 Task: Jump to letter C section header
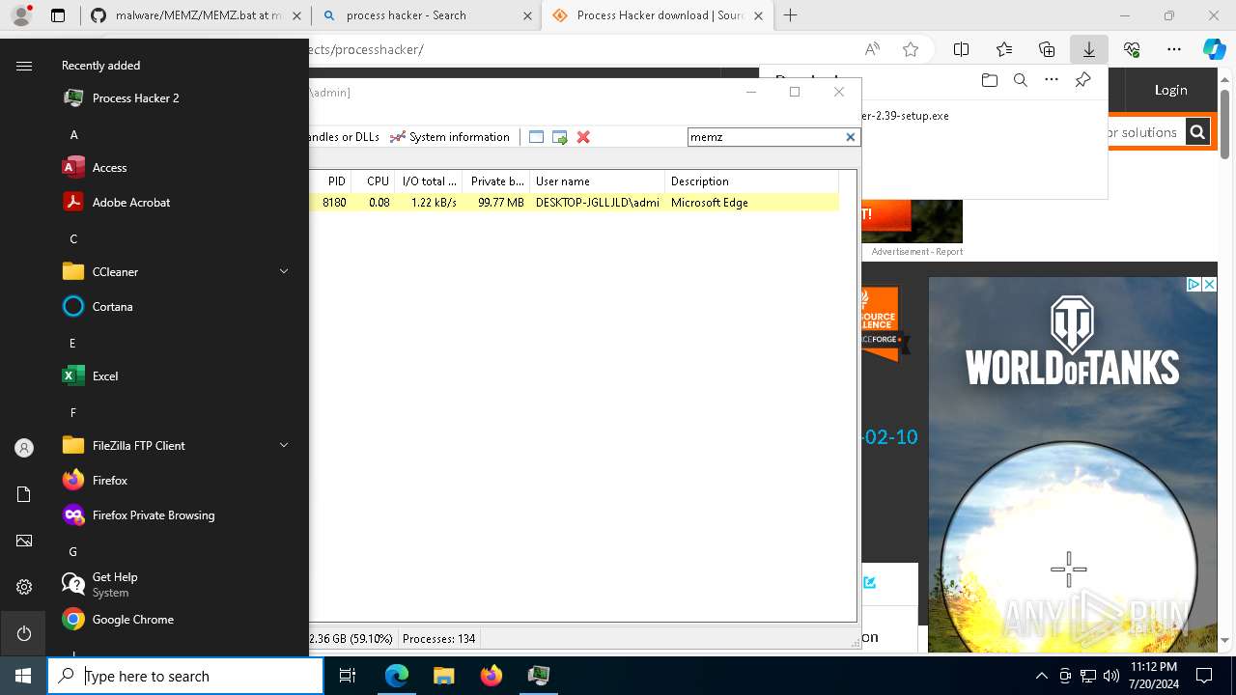coord(73,238)
